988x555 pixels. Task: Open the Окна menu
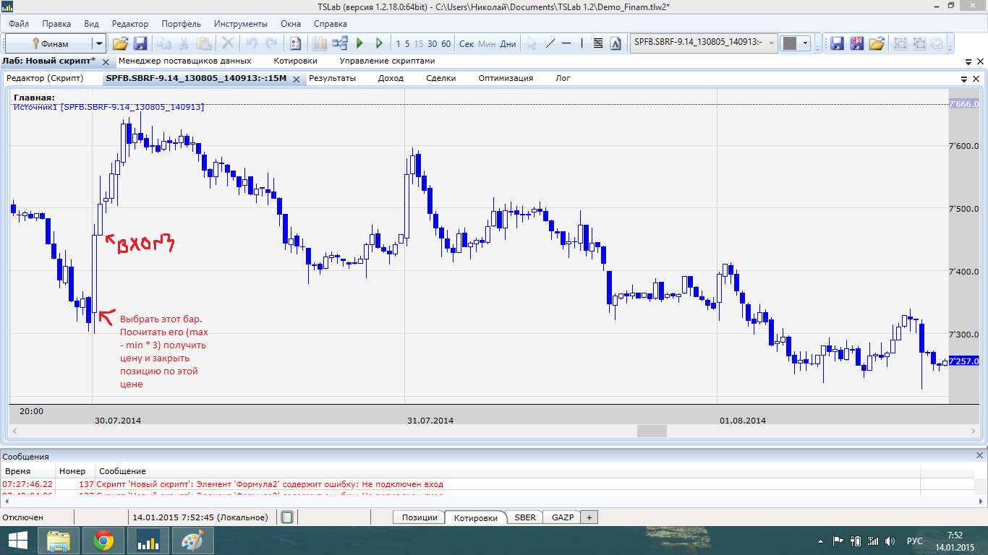(291, 24)
